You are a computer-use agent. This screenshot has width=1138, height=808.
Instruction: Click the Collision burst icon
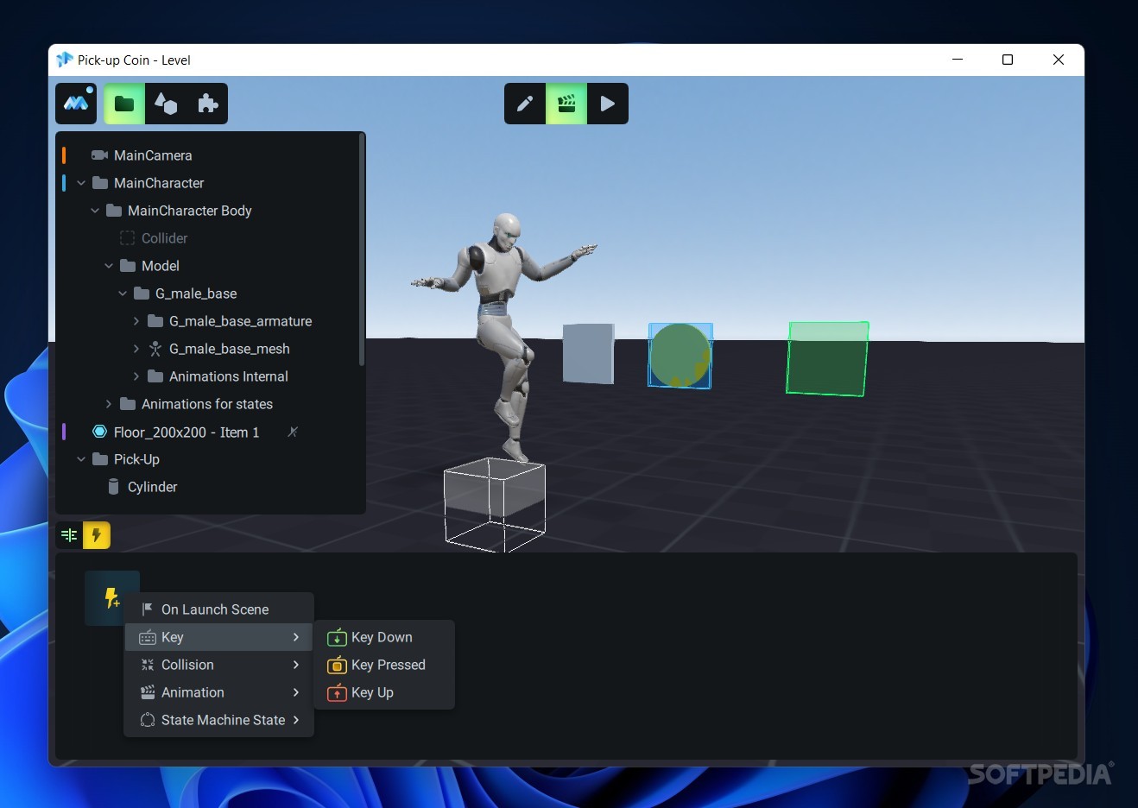[x=148, y=665]
